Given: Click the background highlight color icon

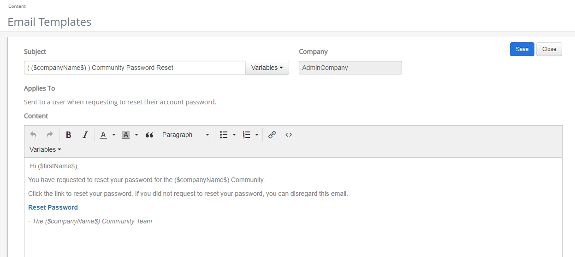Looking at the screenshot, I should coord(126,135).
